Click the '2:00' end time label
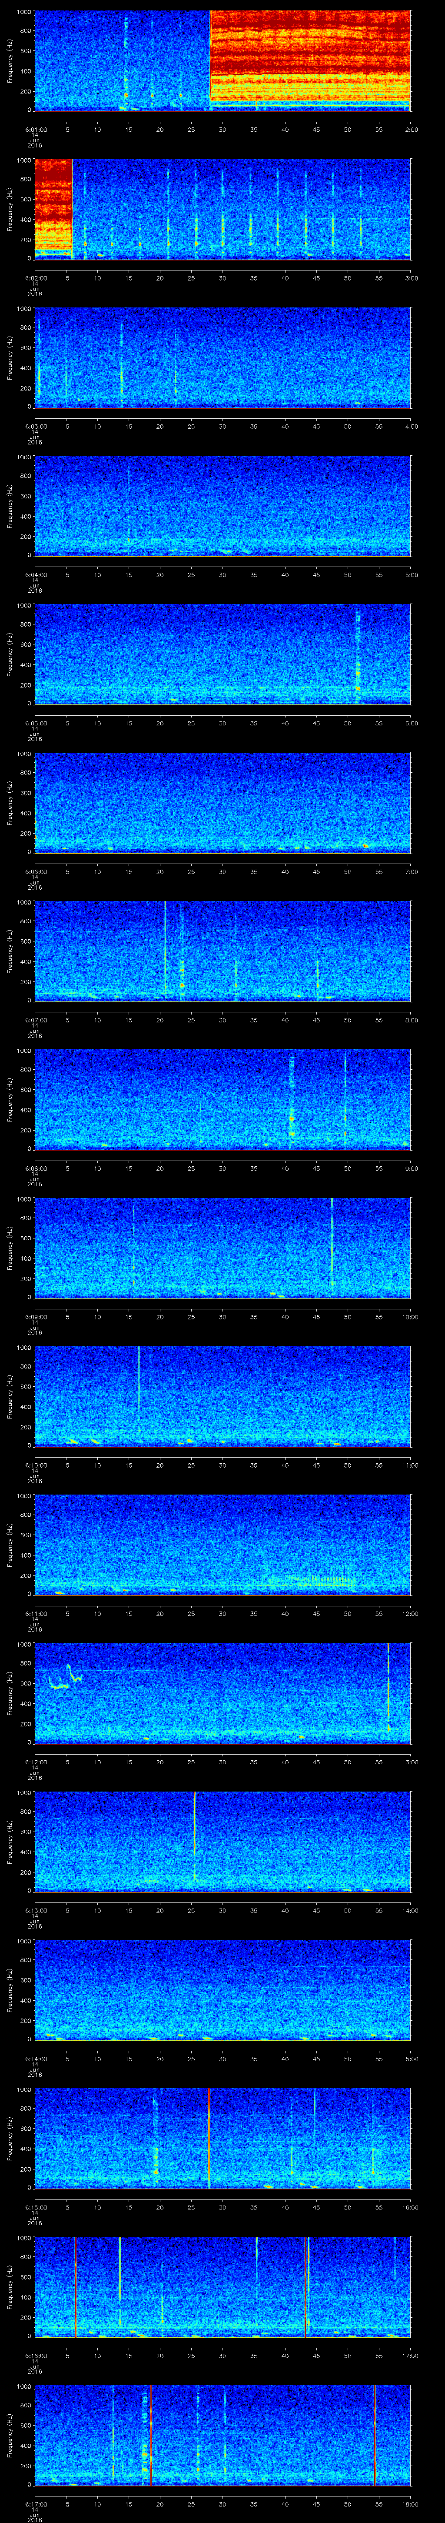Screen dimensions: 445x2523 pos(411,129)
